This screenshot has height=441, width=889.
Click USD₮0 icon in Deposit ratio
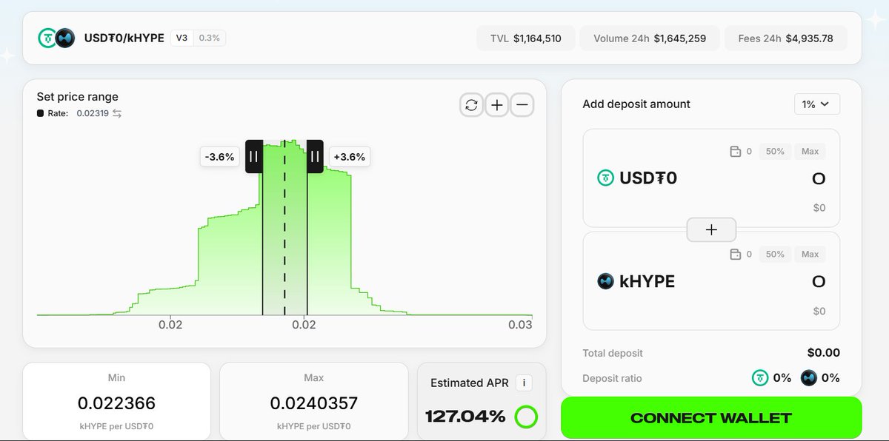point(760,378)
